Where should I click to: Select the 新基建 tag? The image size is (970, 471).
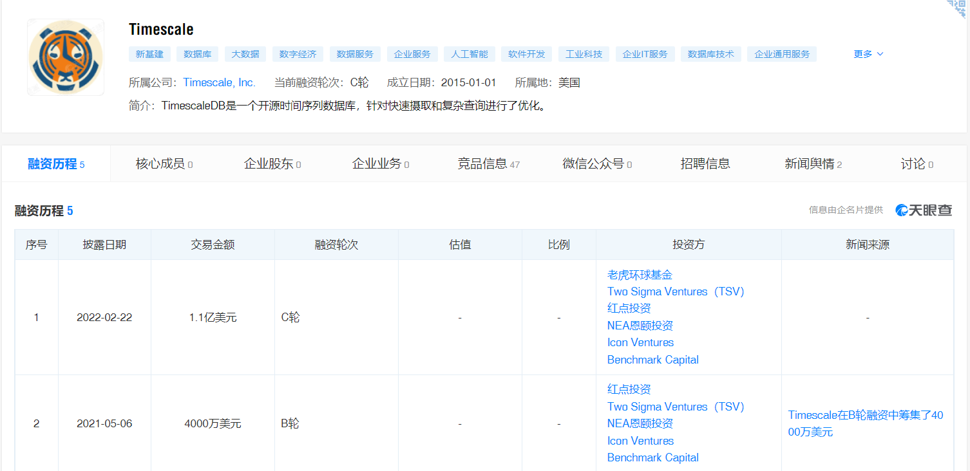click(x=149, y=54)
